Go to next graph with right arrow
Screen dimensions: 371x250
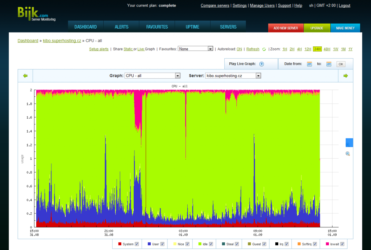point(346,76)
